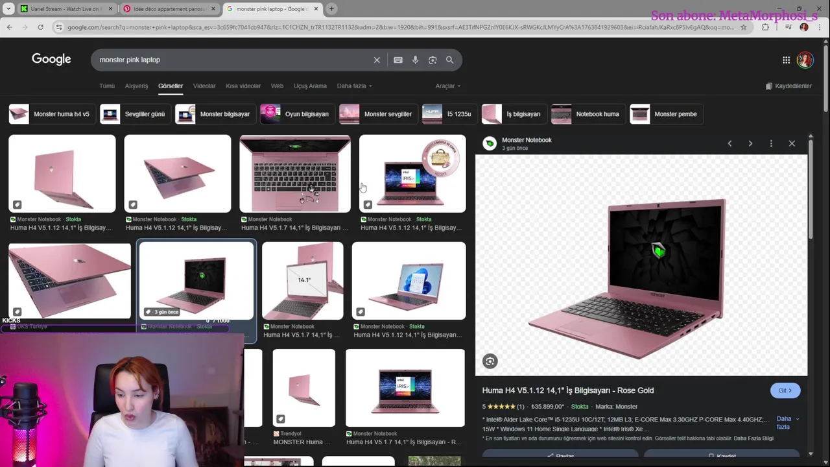Close the monster pink laptop tab
Image resolution: width=830 pixels, height=467 pixels.
click(x=316, y=9)
